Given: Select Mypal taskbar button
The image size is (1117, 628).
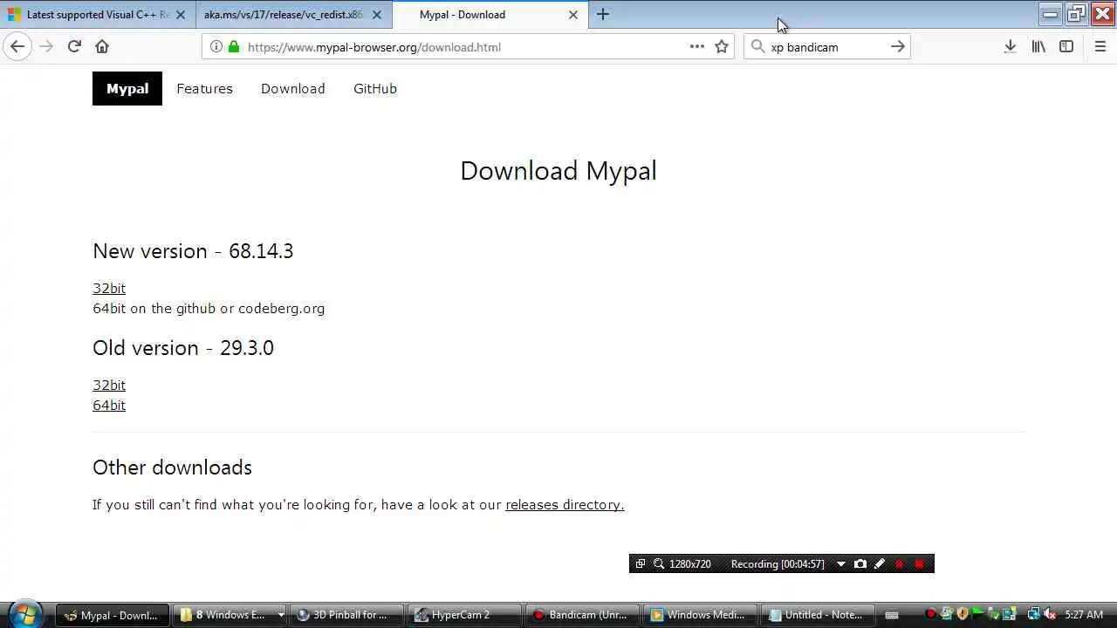Looking at the screenshot, I should [x=111, y=615].
